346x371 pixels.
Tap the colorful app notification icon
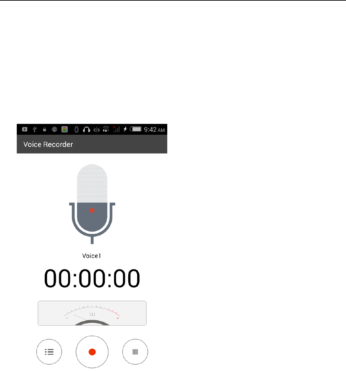[65, 129]
